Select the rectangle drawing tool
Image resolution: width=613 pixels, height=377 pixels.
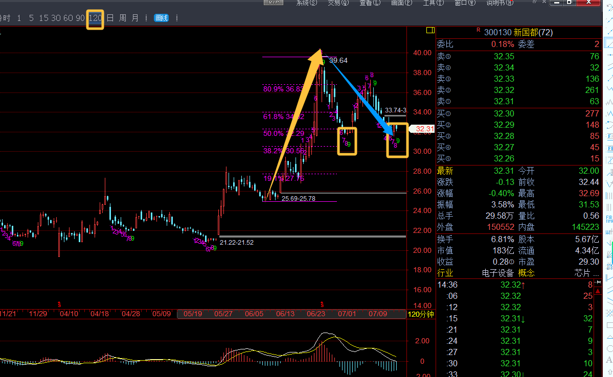point(609,325)
